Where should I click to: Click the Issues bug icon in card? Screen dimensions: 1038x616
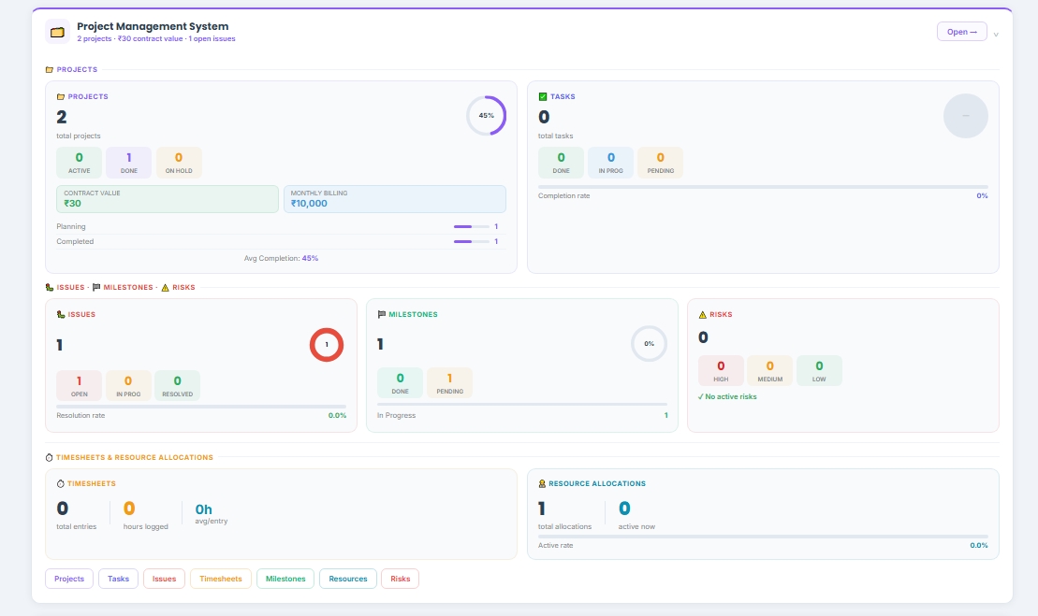61,315
